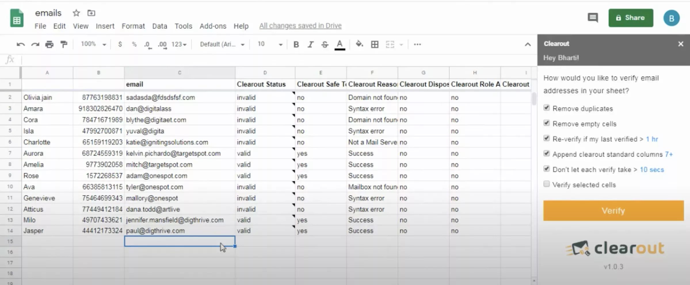Image resolution: width=690 pixels, height=285 pixels.
Task: Open the 123 number format dropdown
Action: 179,44
